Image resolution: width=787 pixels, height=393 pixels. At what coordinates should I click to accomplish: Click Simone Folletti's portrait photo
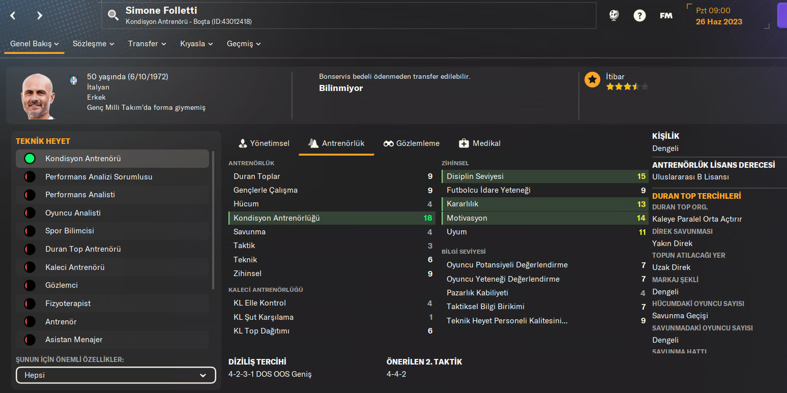[x=38, y=97]
